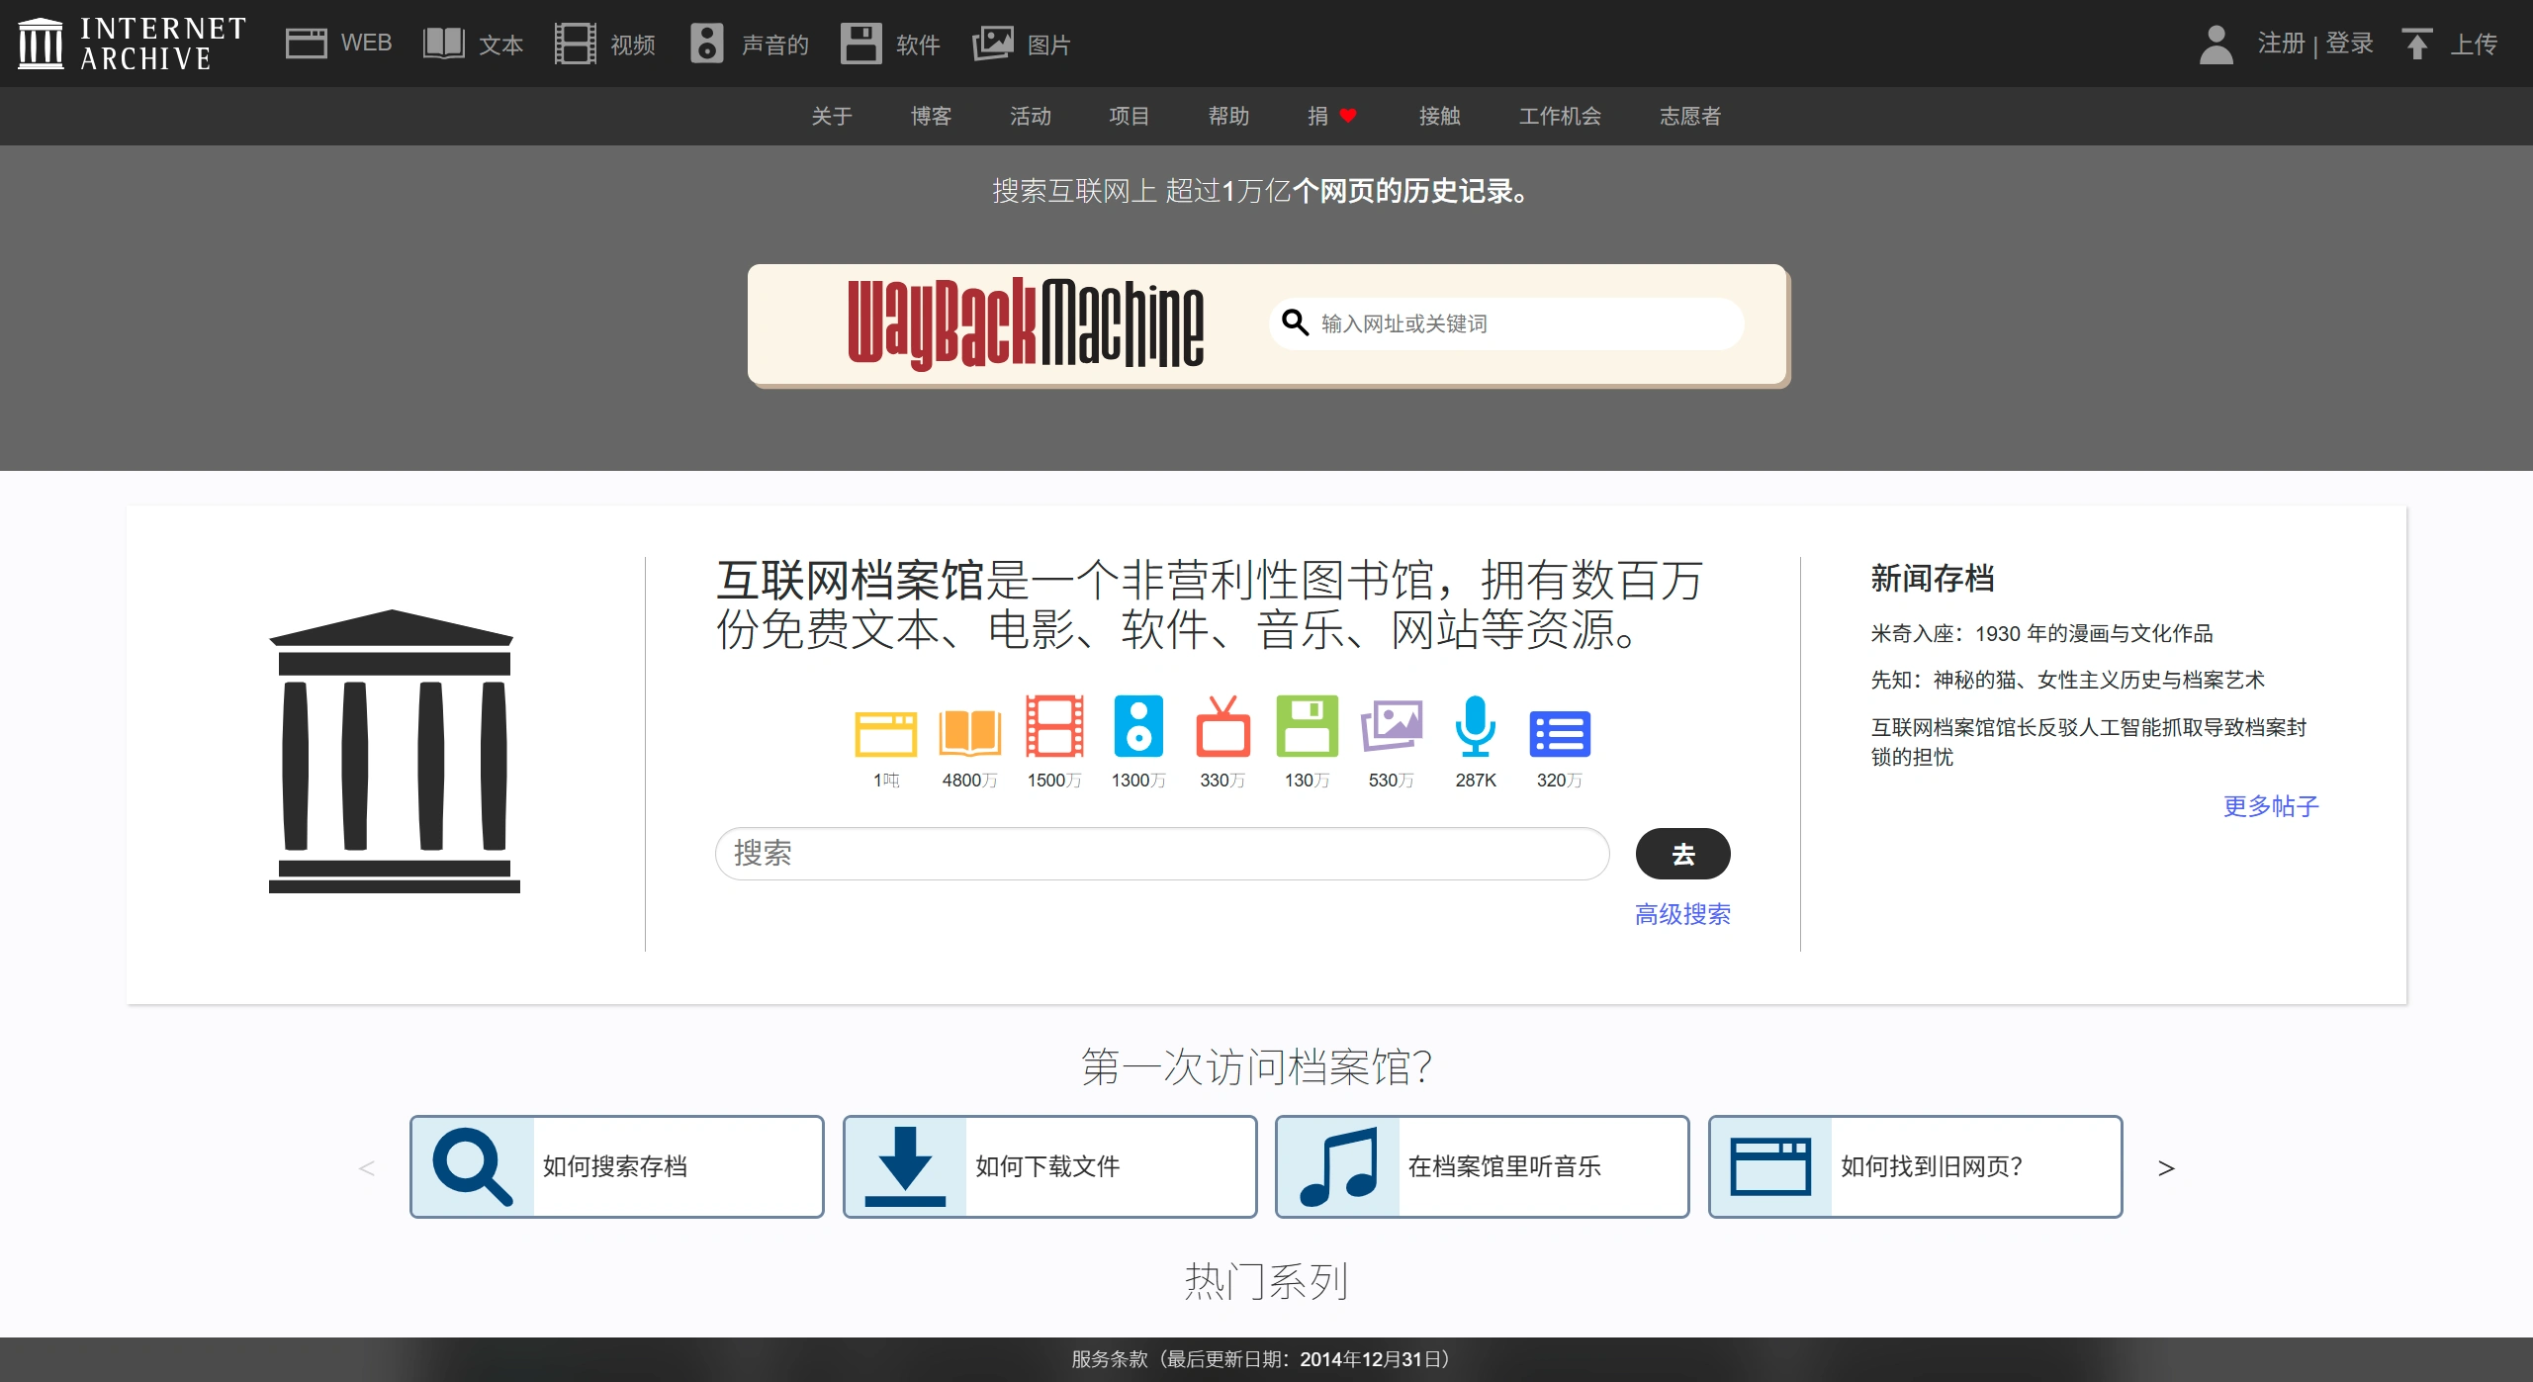The height and width of the screenshot is (1382, 2533).
Task: Click the 上传 upload arrow icon
Action: (x=2417, y=43)
